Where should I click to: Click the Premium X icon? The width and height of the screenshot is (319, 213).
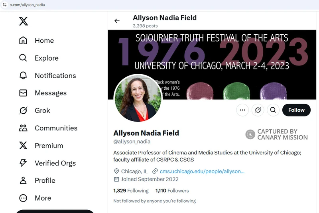pos(23,146)
